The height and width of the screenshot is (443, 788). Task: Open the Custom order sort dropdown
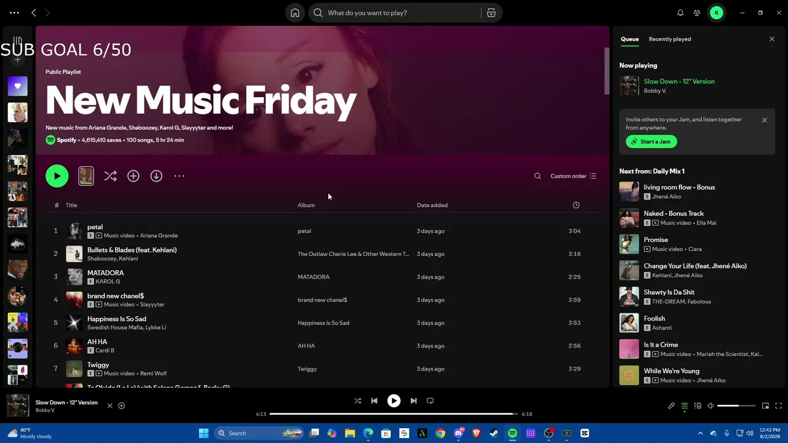573,176
